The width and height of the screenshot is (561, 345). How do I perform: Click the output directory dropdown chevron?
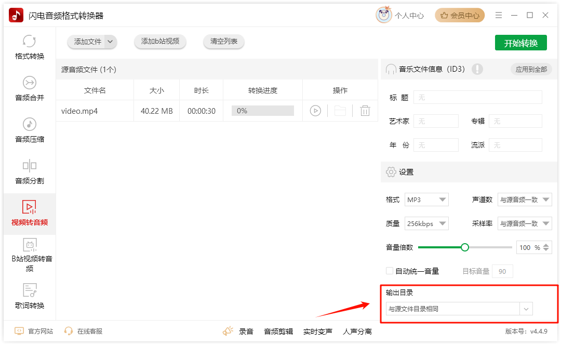(x=526, y=309)
